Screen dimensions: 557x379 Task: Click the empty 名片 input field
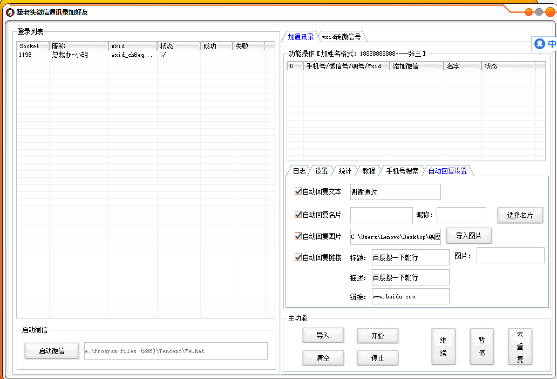(x=382, y=215)
